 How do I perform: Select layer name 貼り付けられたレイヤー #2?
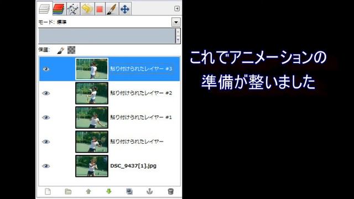(x=141, y=93)
